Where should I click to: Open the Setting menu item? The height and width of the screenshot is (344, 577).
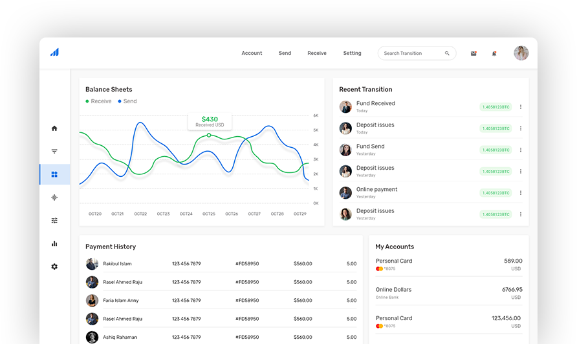click(352, 54)
